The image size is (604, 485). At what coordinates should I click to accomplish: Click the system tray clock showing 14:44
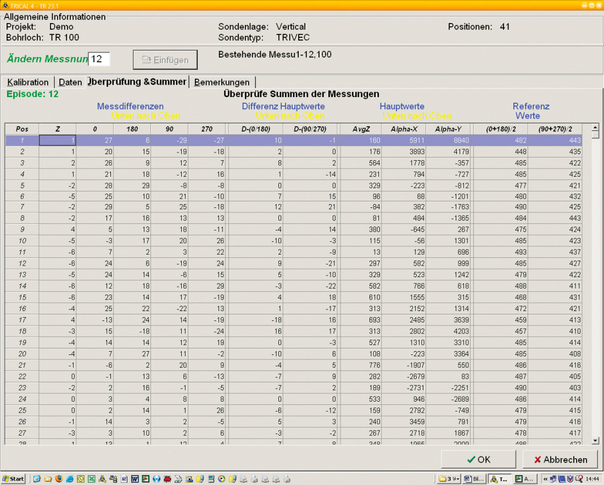coord(592,479)
